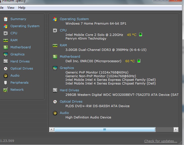Click the Hard Drives heading link in summary
184x145 pixels.
pyautogui.click(x=69, y=90)
